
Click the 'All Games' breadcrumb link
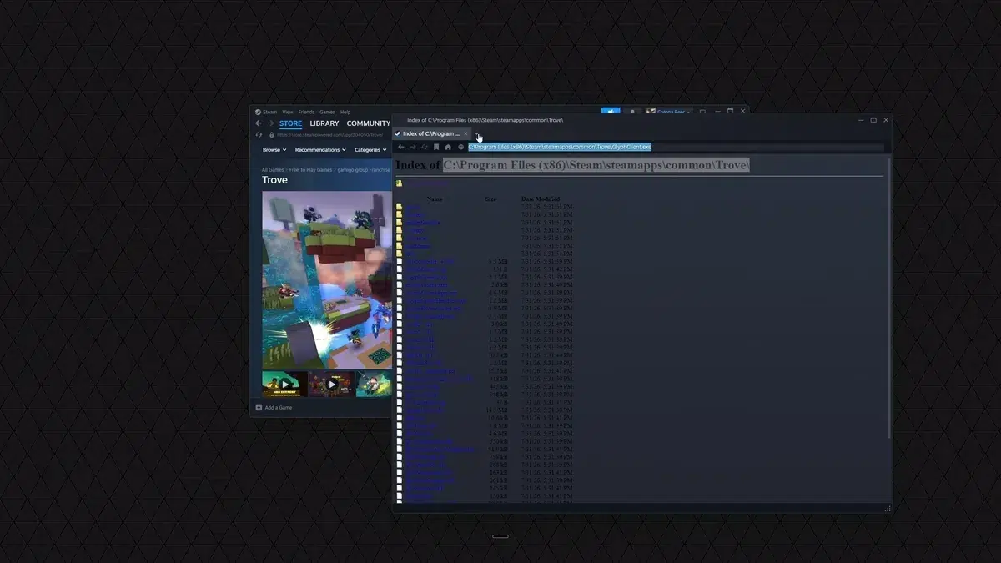273,169
